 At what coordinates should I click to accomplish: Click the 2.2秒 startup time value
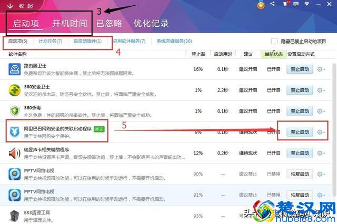[223, 90]
